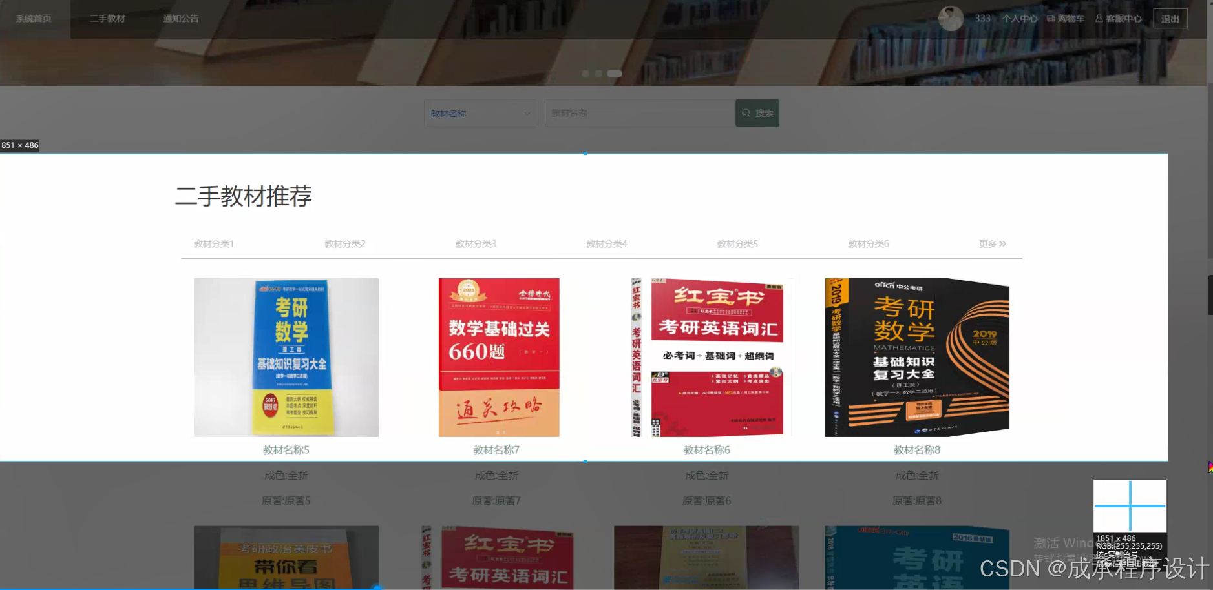Filter by 教材分类1 category
1213x590 pixels.
tap(214, 244)
